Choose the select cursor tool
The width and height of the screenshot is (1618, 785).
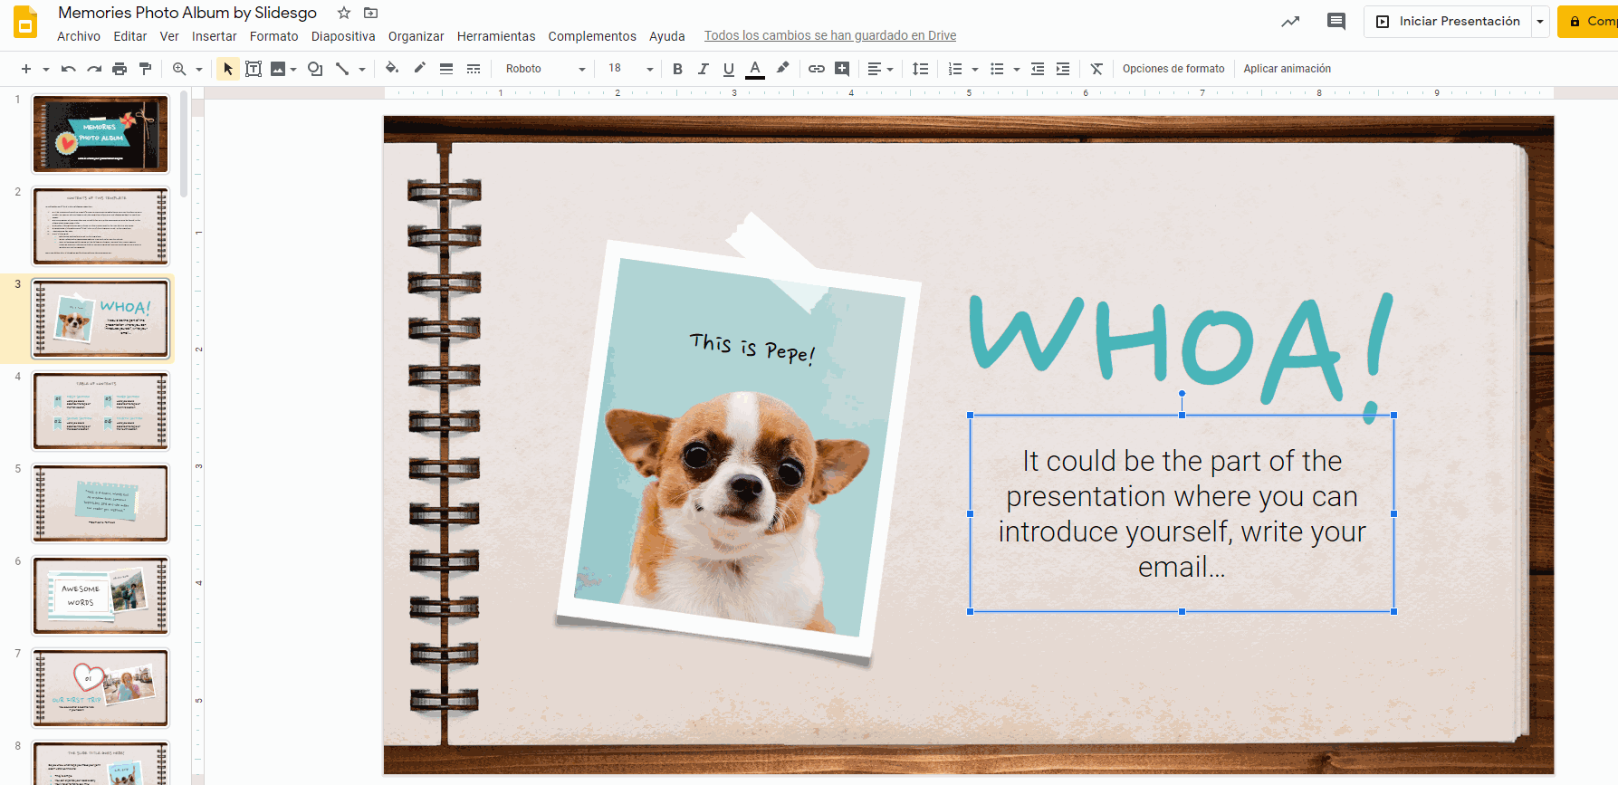tap(228, 69)
